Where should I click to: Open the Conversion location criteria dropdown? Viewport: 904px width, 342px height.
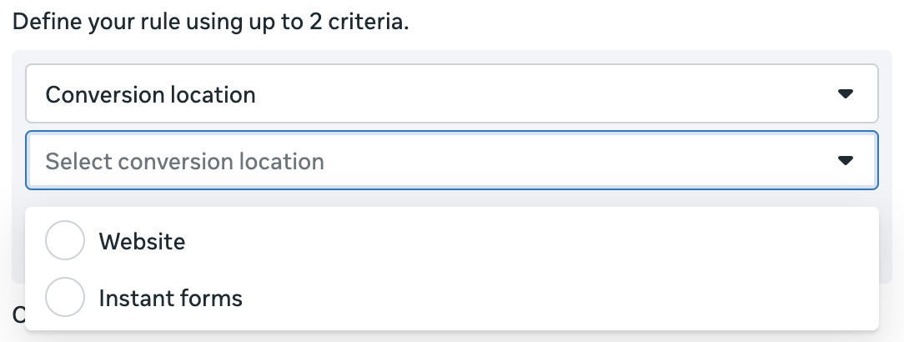tap(450, 94)
